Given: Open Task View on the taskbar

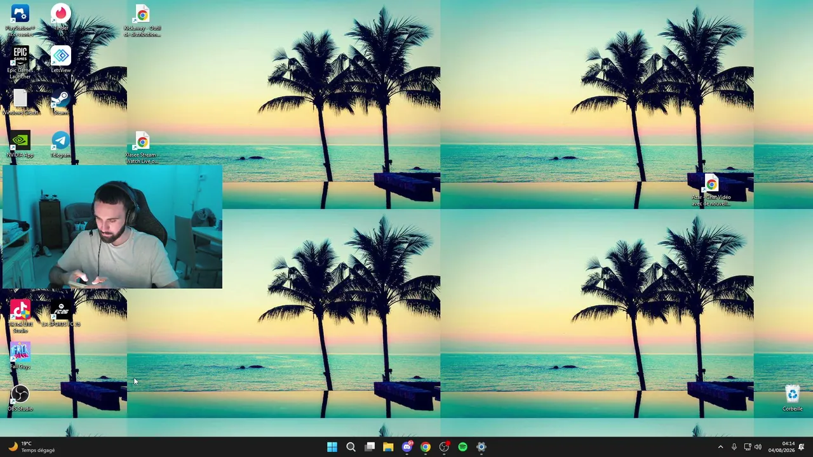Looking at the screenshot, I should (x=370, y=447).
